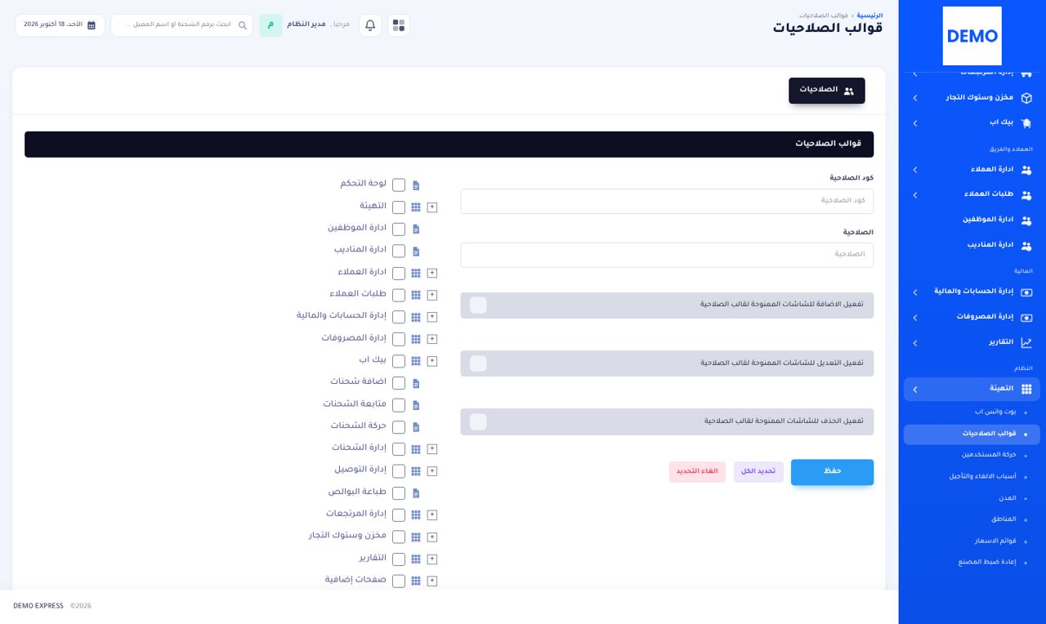Click the طلبات العملاء sidebar icon
This screenshot has height=624, width=1046.
point(1026,195)
